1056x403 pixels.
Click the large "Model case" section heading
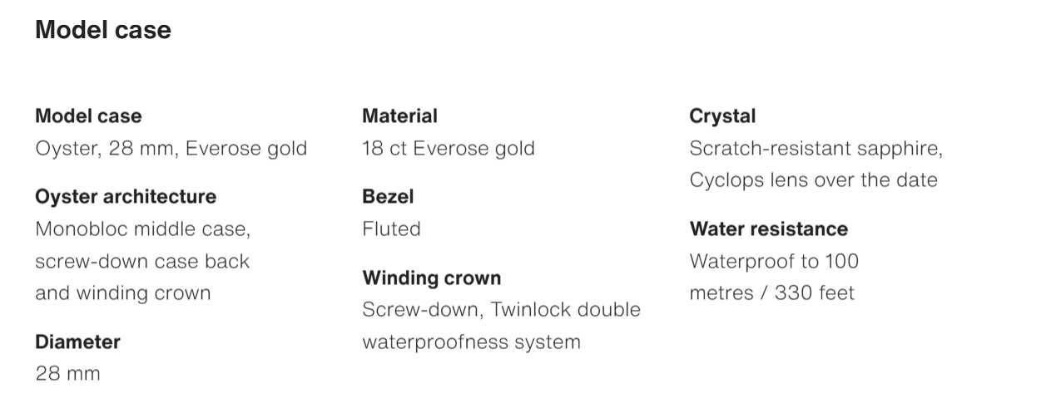click(102, 31)
